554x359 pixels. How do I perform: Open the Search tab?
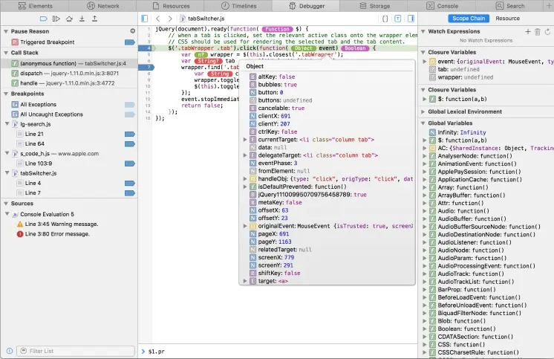[x=510, y=6]
